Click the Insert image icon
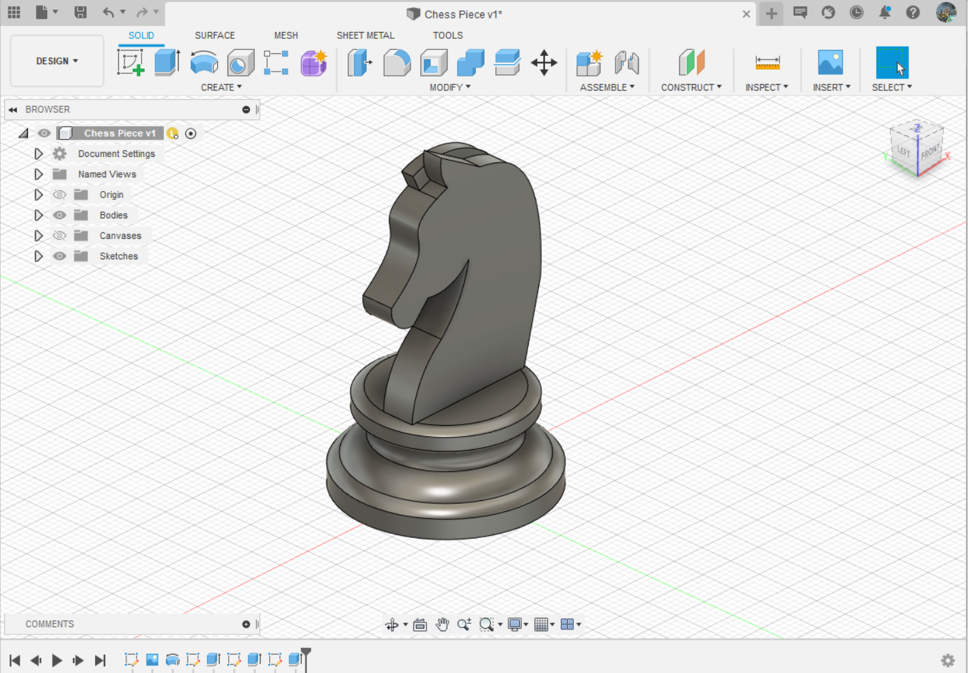The width and height of the screenshot is (968, 673). pos(830,63)
